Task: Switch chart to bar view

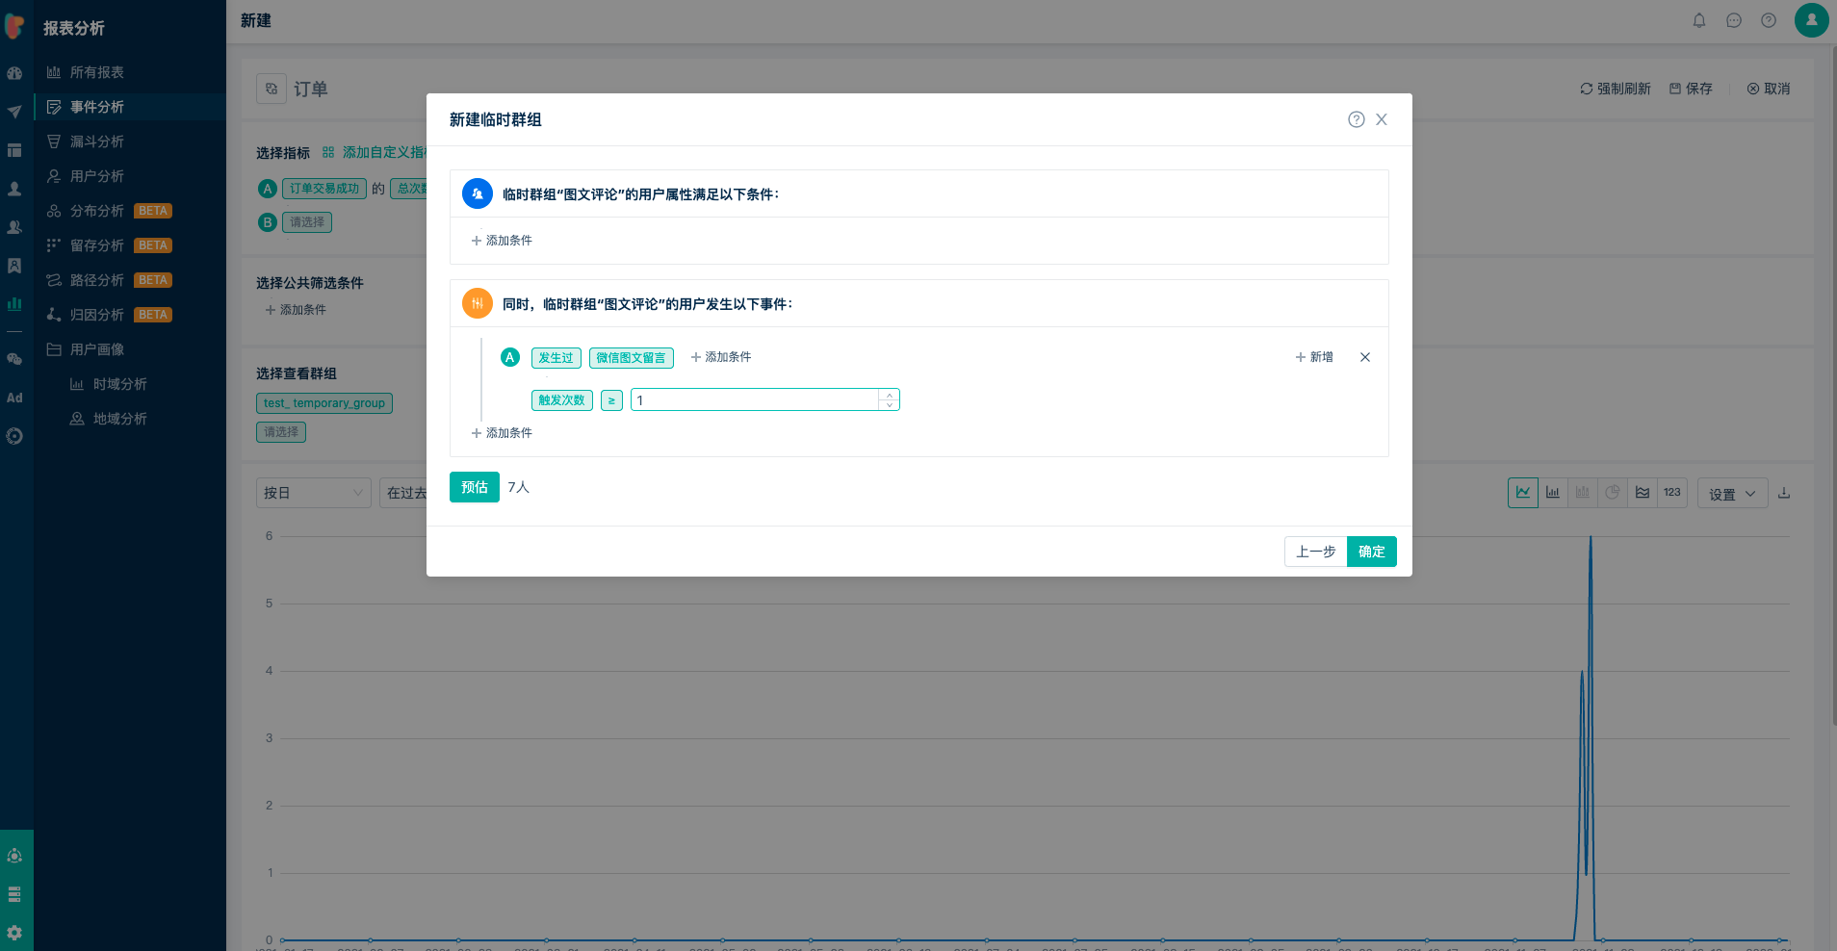Action: (x=1553, y=493)
